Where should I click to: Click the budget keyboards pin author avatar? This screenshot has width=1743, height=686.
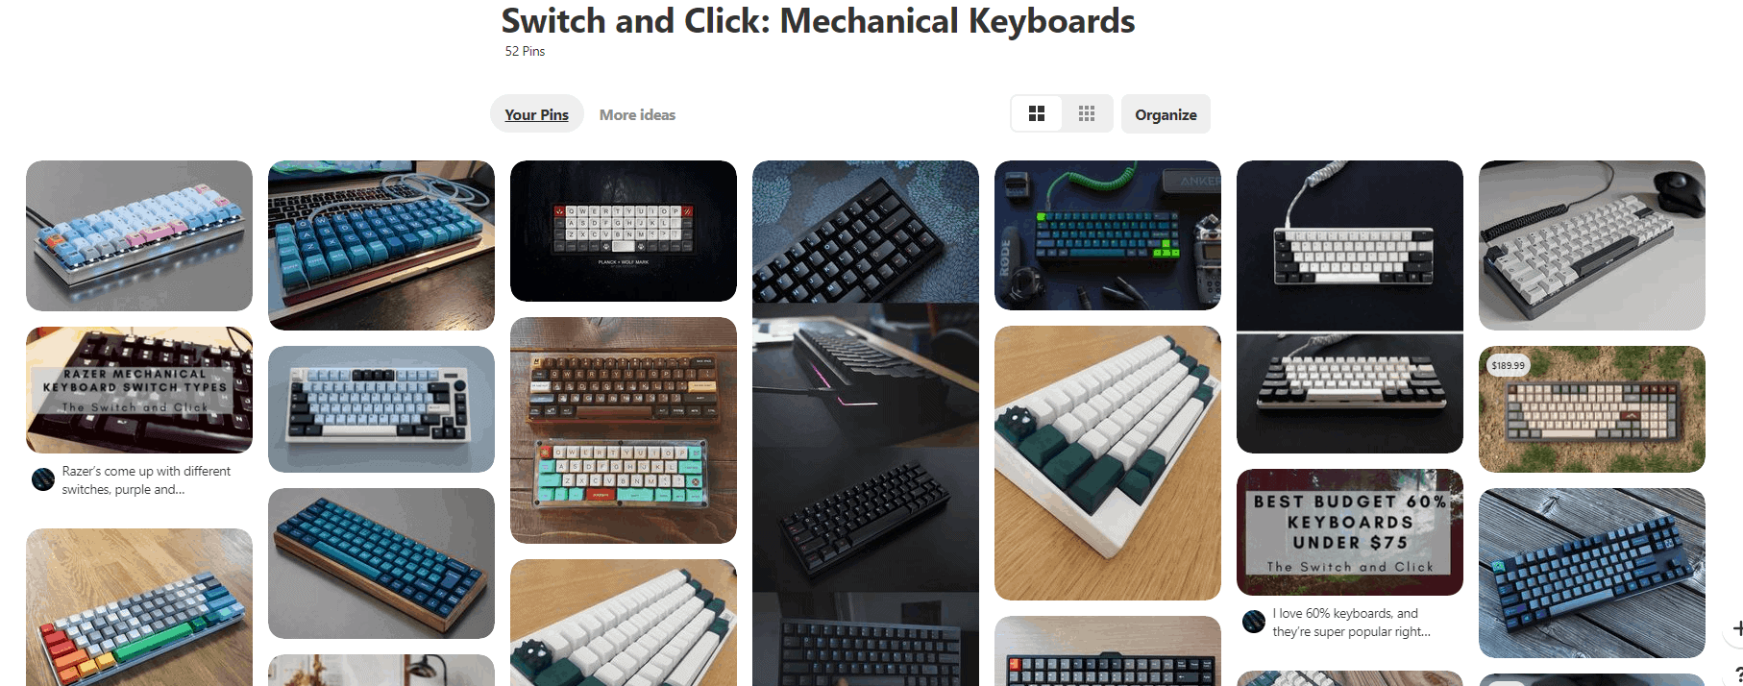pos(1254,622)
